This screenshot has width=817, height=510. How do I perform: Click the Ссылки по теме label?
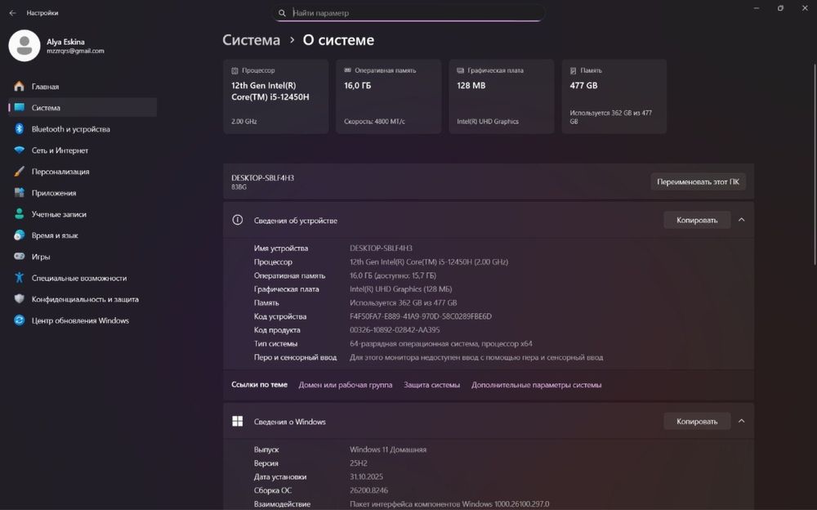[260, 385]
